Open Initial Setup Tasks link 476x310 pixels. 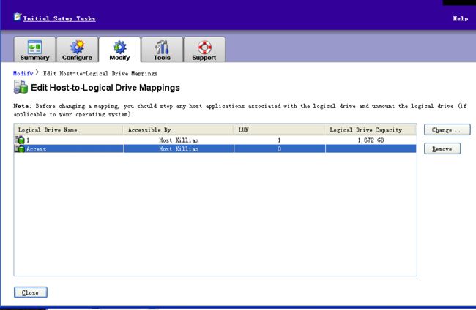(59, 18)
